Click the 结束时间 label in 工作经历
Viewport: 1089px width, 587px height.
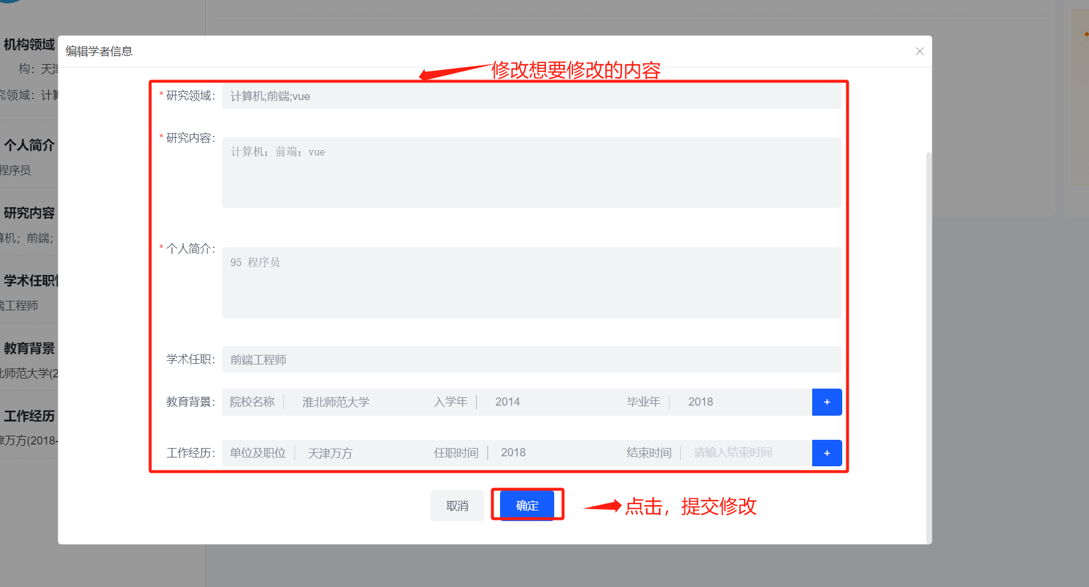coord(648,453)
